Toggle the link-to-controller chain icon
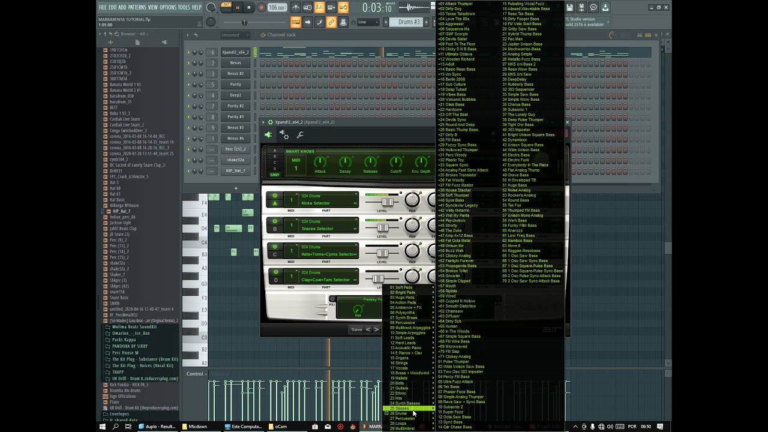768x432 pixels. pos(331,22)
